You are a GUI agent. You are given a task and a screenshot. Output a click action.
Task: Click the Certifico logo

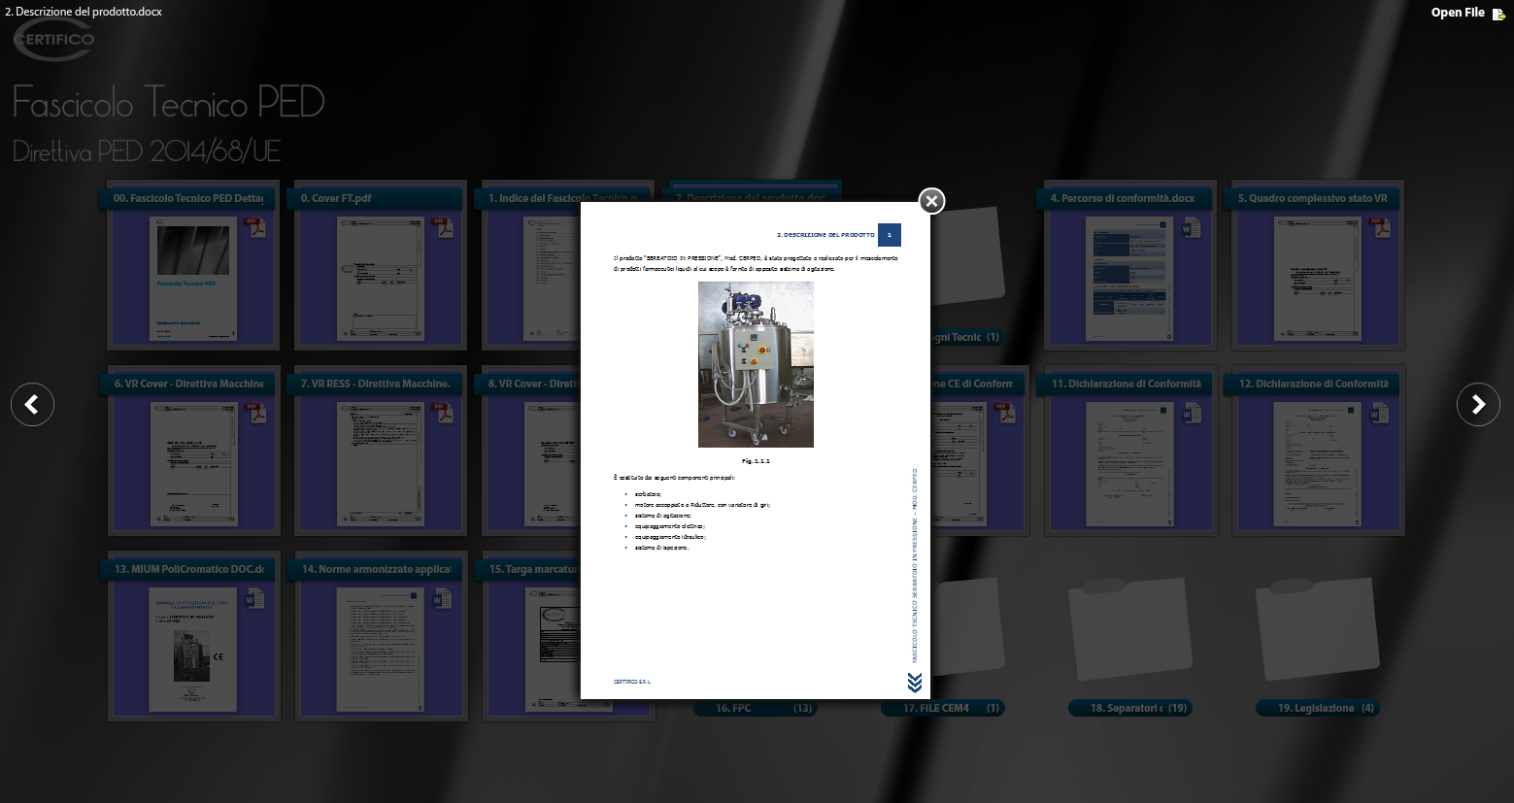(54, 40)
